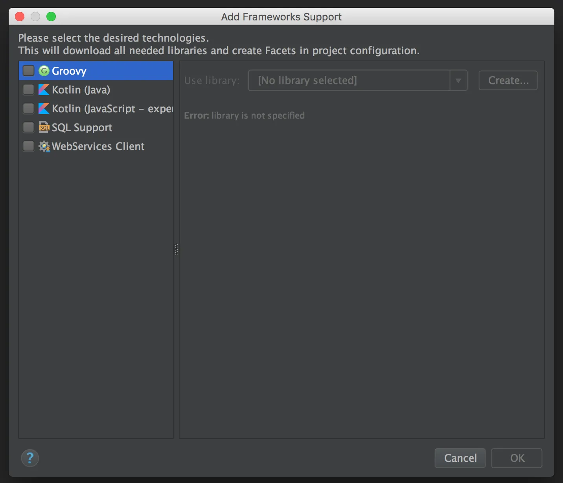Select the WebServices Client list entry
The width and height of the screenshot is (563, 483).
(x=96, y=146)
